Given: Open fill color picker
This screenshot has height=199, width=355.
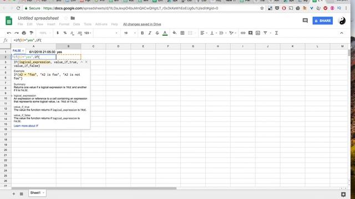Looking at the screenshot, I should coord(174,33).
